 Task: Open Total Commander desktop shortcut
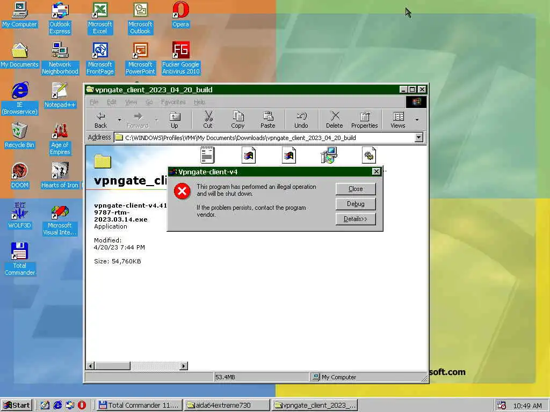click(20, 260)
